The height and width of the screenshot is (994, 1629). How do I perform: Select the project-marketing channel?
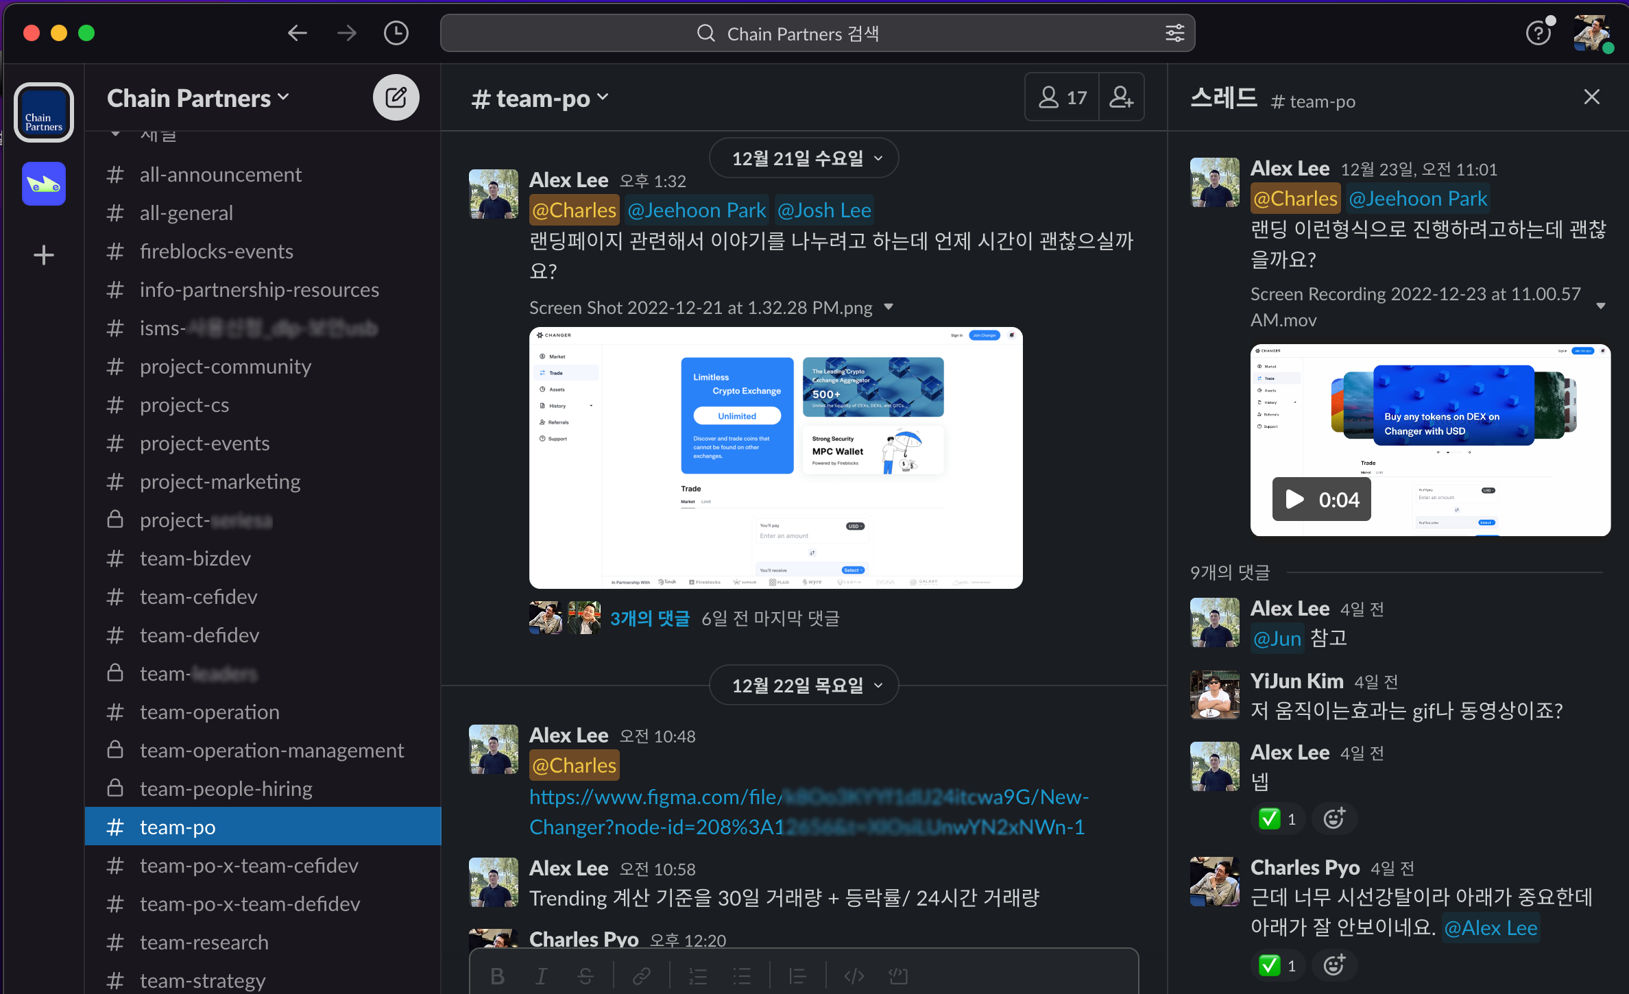pyautogui.click(x=219, y=482)
